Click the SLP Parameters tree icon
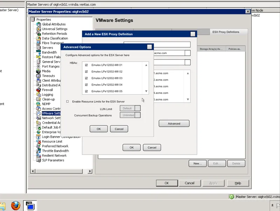The height and width of the screenshot is (211, 280). tap(38, 160)
